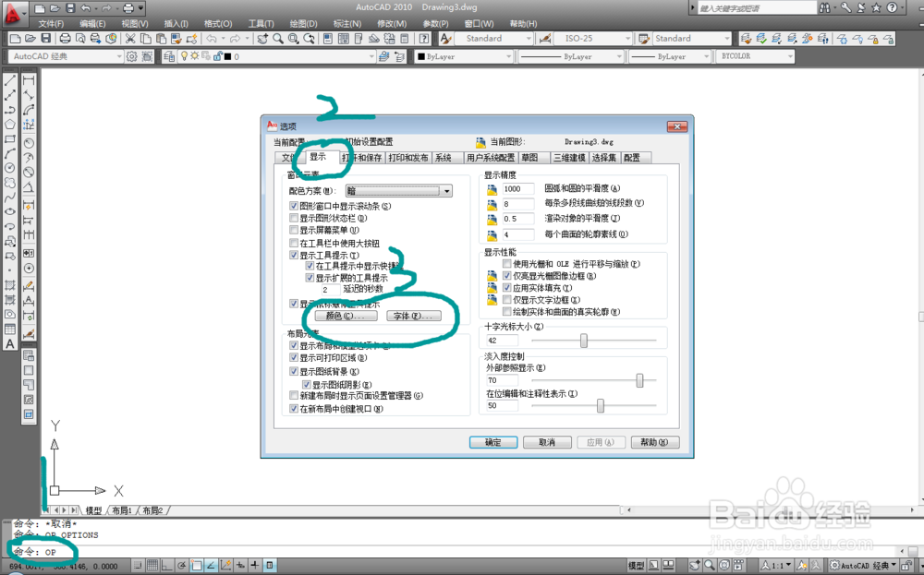Open the ISO-25 dimension style dropdown
924x575 pixels.
click(592, 38)
